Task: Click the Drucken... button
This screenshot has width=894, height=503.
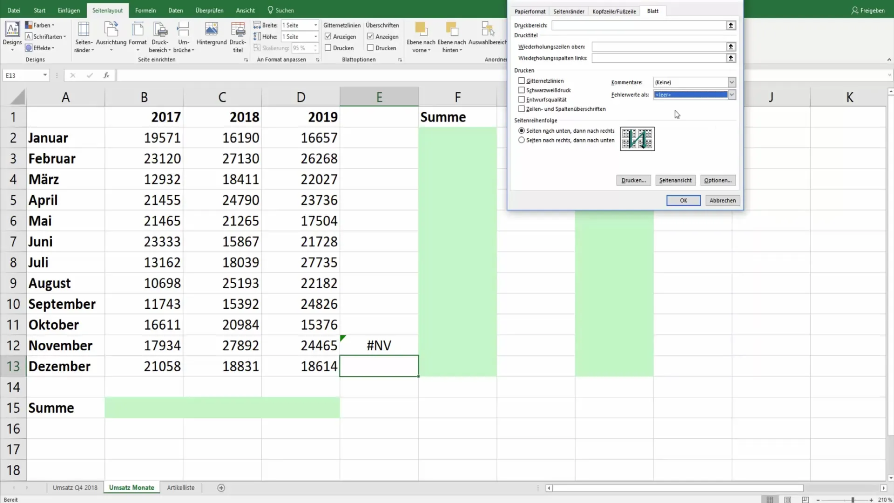Action: point(633,180)
